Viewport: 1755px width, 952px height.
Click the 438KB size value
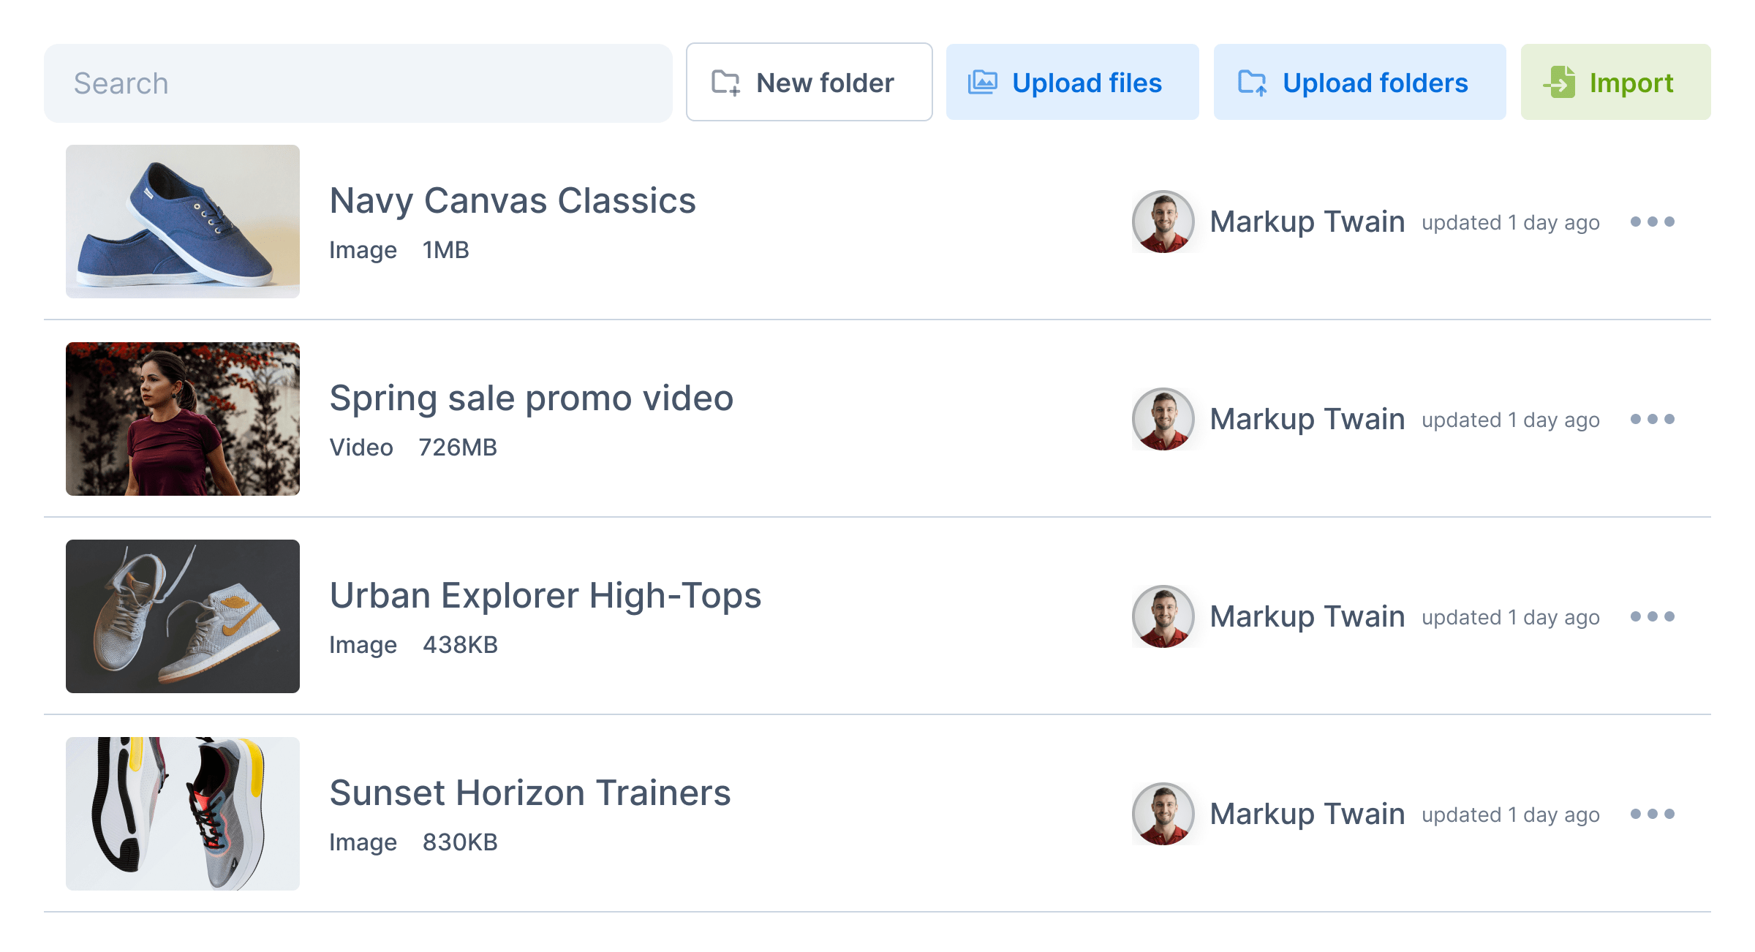(461, 645)
